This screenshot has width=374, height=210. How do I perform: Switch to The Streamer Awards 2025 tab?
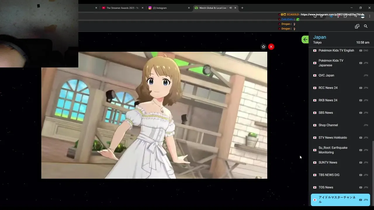(x=123, y=8)
